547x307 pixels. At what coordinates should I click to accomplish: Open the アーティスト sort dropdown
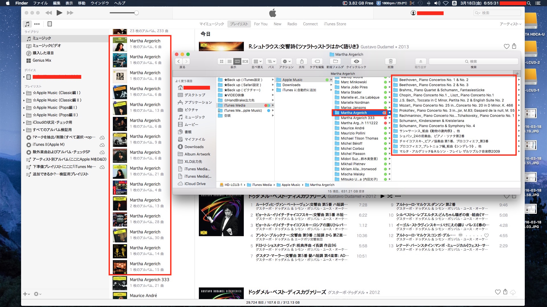click(x=510, y=24)
